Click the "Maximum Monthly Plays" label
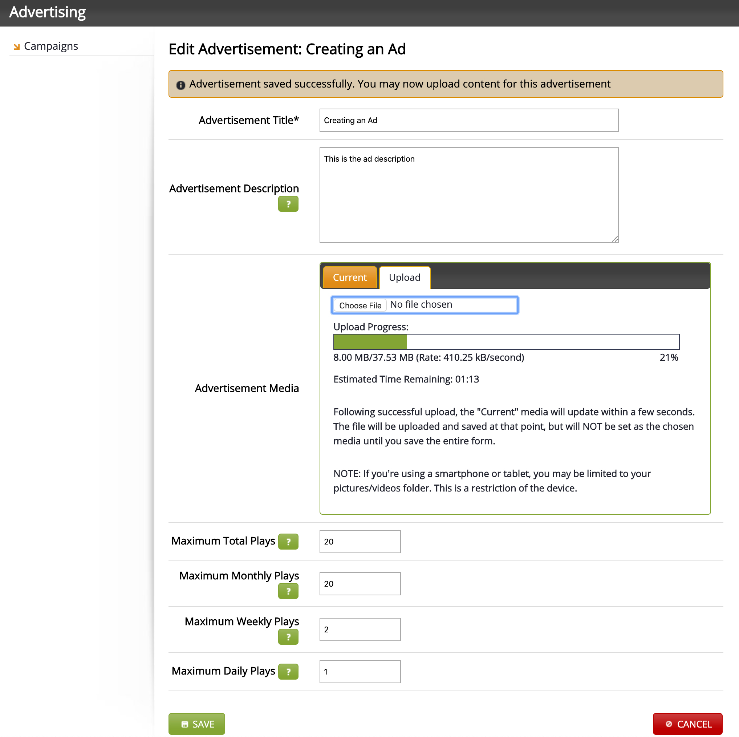739x737 pixels. click(x=239, y=575)
